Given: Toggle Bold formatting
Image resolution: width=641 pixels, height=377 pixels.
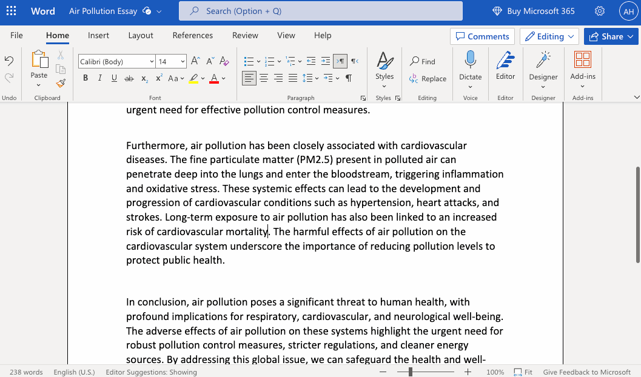Looking at the screenshot, I should point(86,78).
